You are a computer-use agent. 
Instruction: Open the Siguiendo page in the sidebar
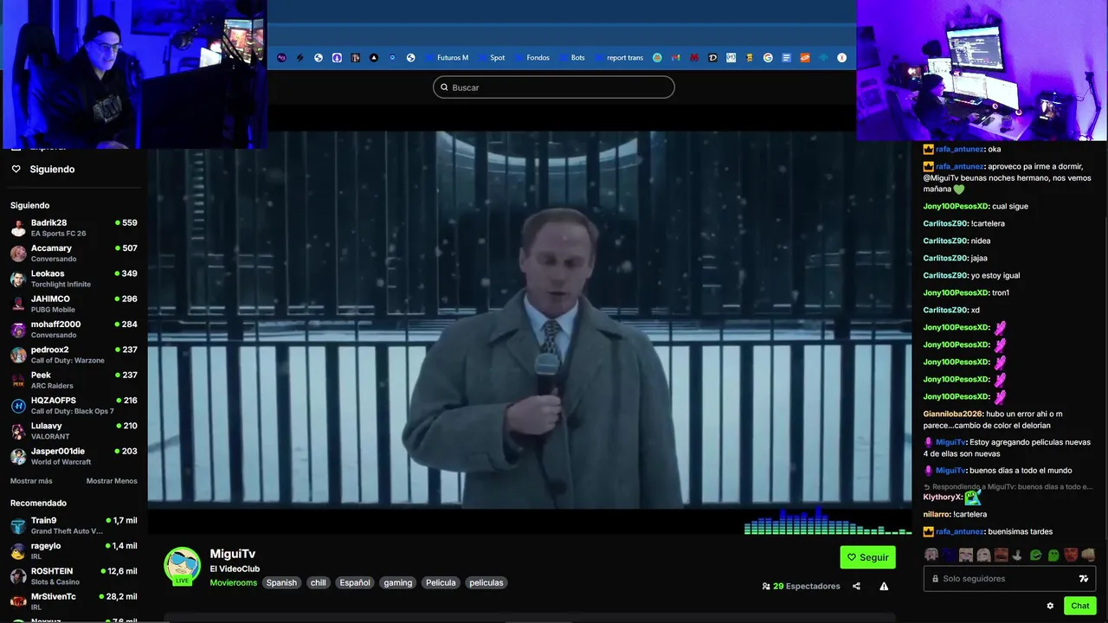tap(52, 170)
